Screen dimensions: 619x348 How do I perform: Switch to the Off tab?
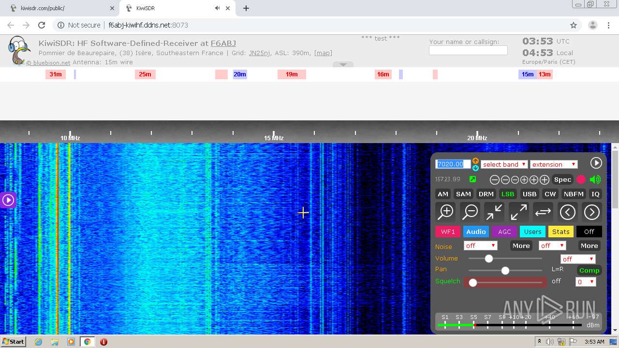point(589,232)
